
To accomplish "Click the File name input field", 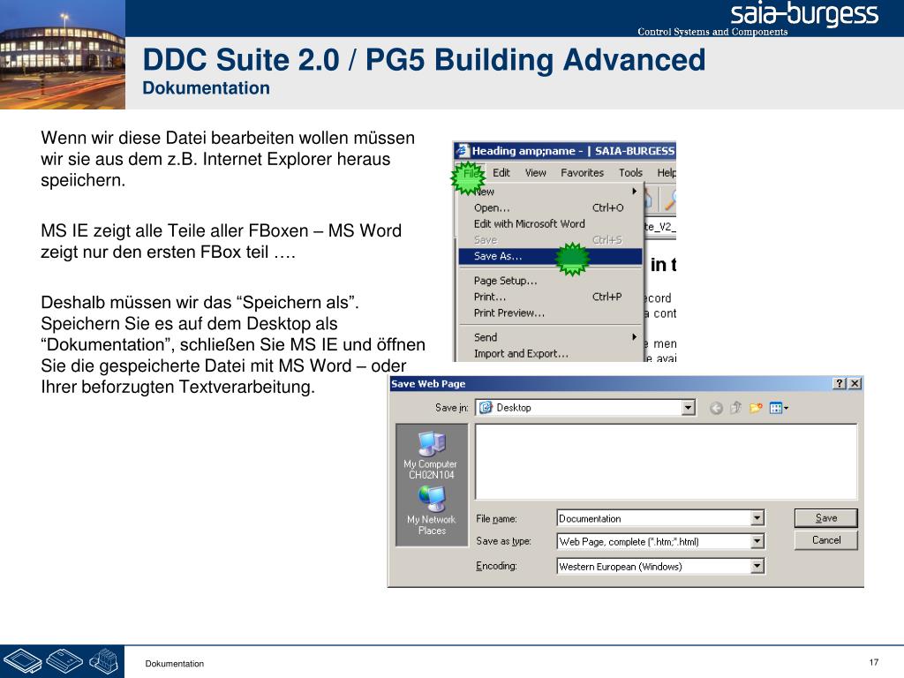I will click(654, 518).
